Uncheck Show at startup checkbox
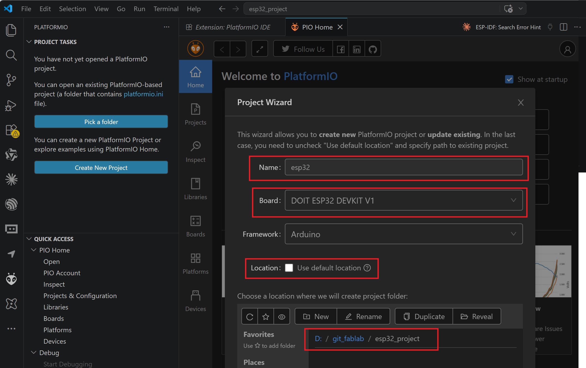 click(509, 79)
